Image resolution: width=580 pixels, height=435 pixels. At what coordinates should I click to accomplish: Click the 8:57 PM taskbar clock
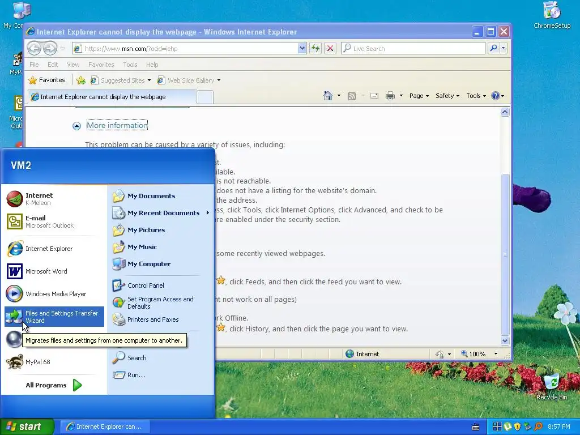pyautogui.click(x=558, y=427)
